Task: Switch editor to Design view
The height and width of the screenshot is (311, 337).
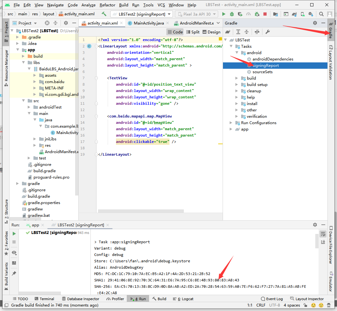Action: click(212, 32)
